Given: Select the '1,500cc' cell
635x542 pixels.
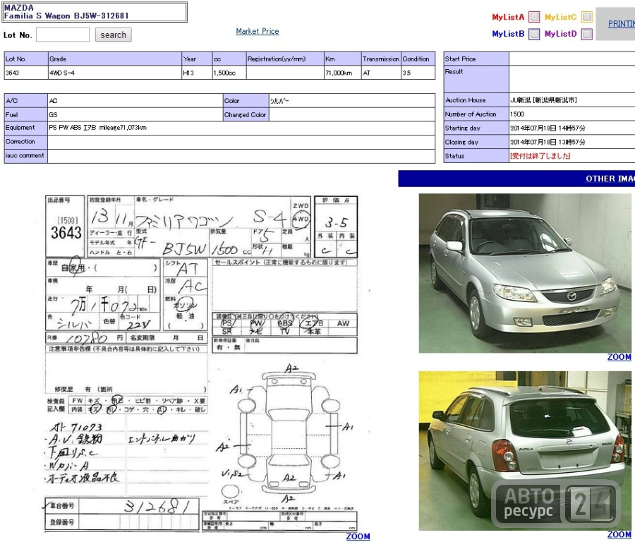Looking at the screenshot, I should 229,73.
